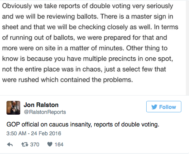The width and height of the screenshot is (189, 154).
Task: Retweet using the retweet arrows icon
Action: [x=25, y=144]
